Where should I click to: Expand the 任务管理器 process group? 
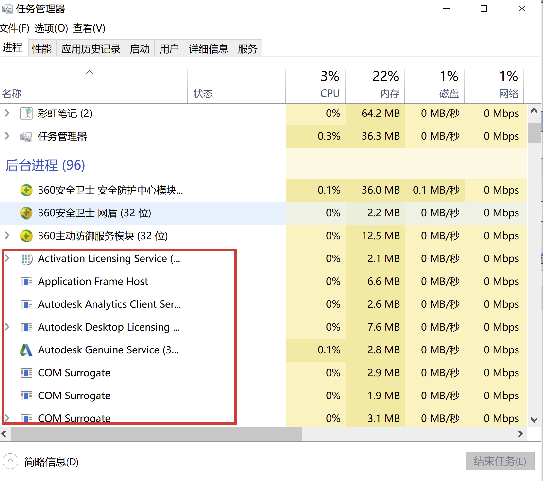[x=7, y=136]
